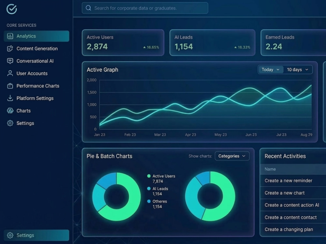This screenshot has height=244, width=326.
Task: Click the right donut chart
Action: (x=210, y=196)
